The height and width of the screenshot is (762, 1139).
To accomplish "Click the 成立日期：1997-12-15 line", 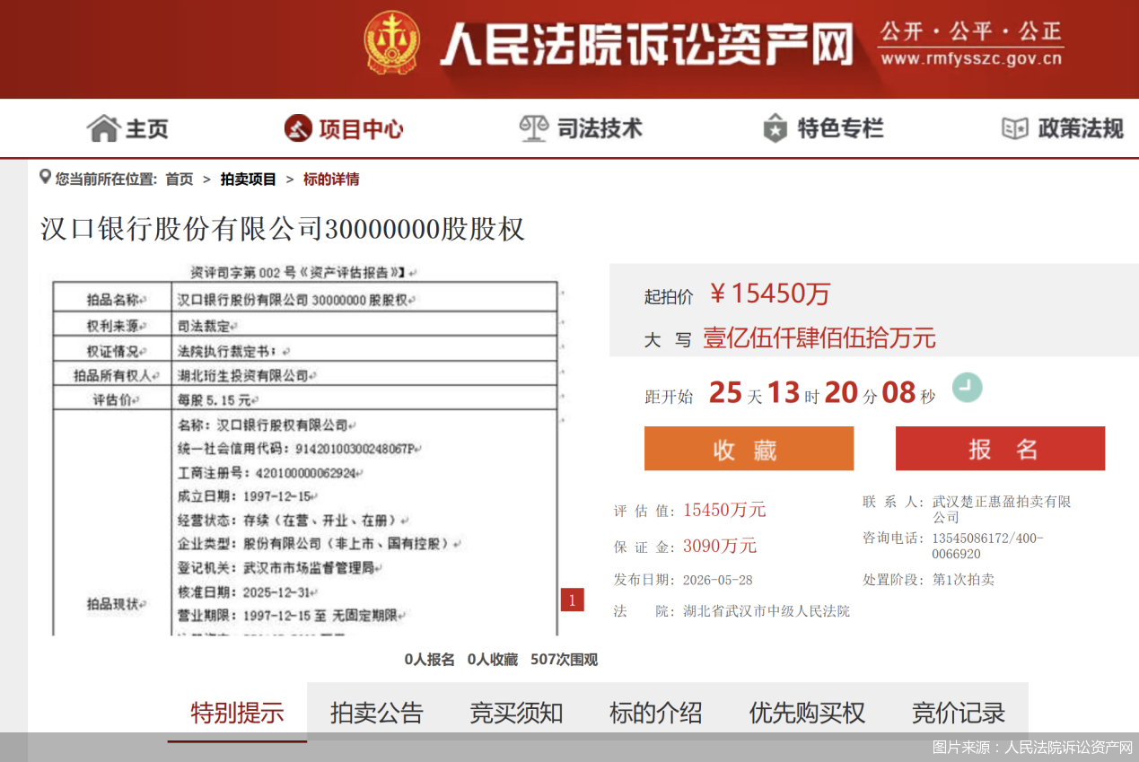I will pyautogui.click(x=244, y=496).
